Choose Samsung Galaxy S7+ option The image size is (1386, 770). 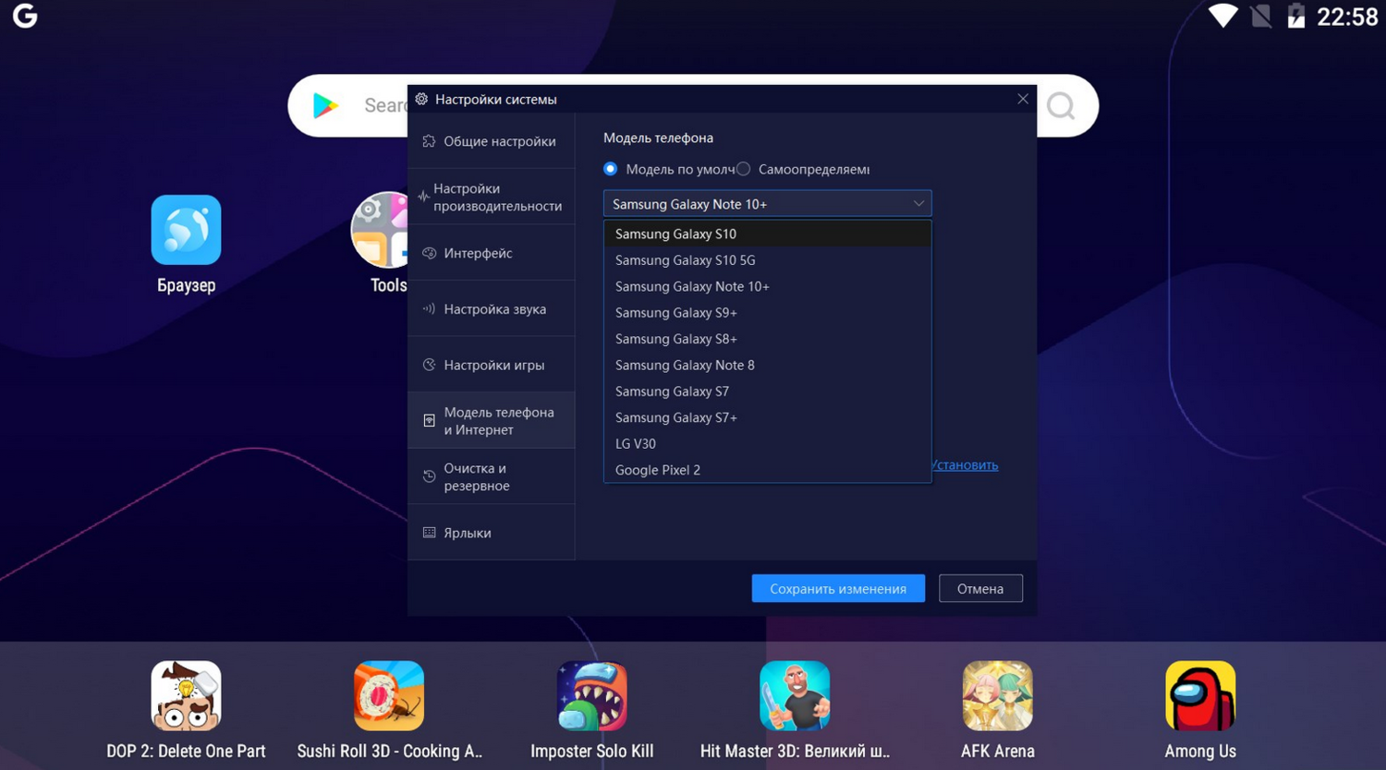767,417
